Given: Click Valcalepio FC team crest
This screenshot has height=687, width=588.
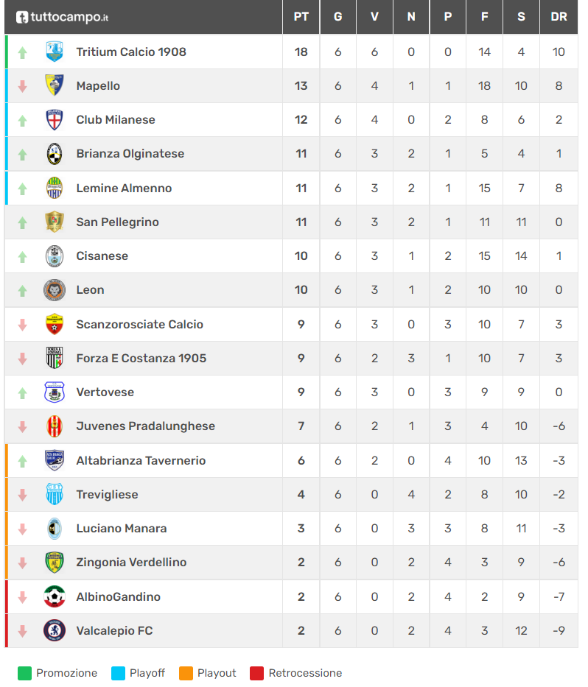Looking at the screenshot, I should (55, 630).
